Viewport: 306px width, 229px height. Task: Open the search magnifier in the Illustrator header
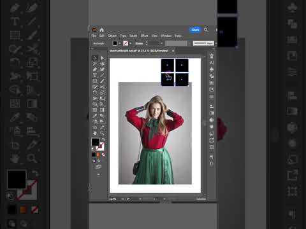206,30
